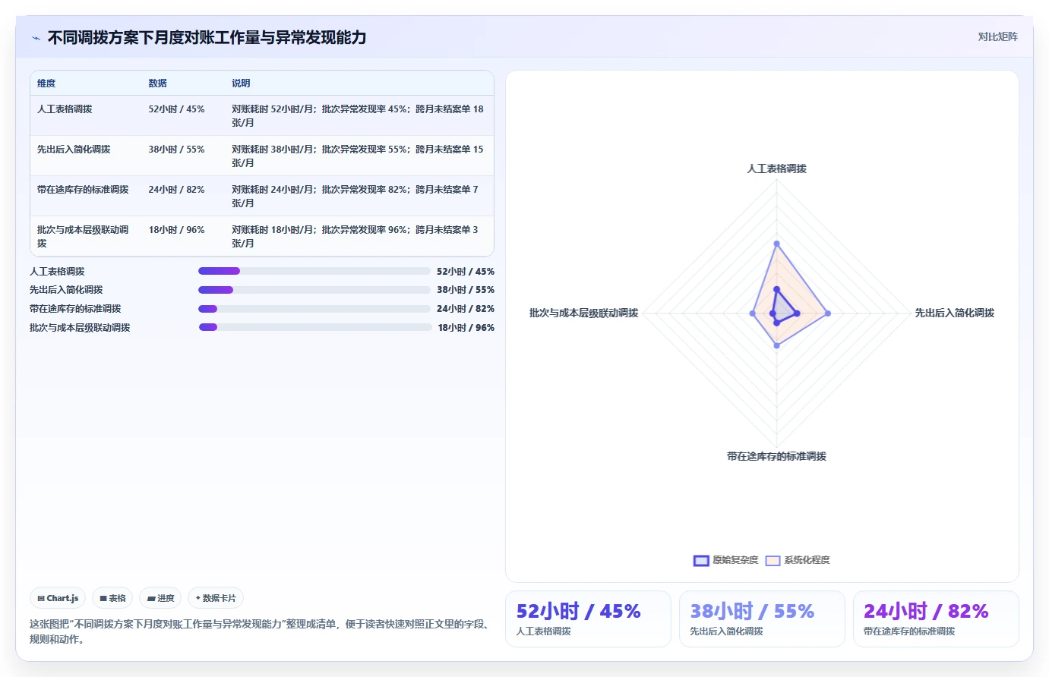The image size is (1049, 677).
Task: Click the 带在途库存的标准调拨 radar axis label
Action: click(776, 456)
